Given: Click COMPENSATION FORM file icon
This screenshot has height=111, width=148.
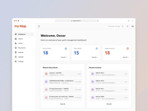Looking at the screenshot, I should (x=46, y=82).
